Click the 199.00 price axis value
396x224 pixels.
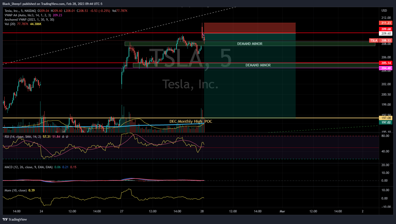[x=386, y=105]
